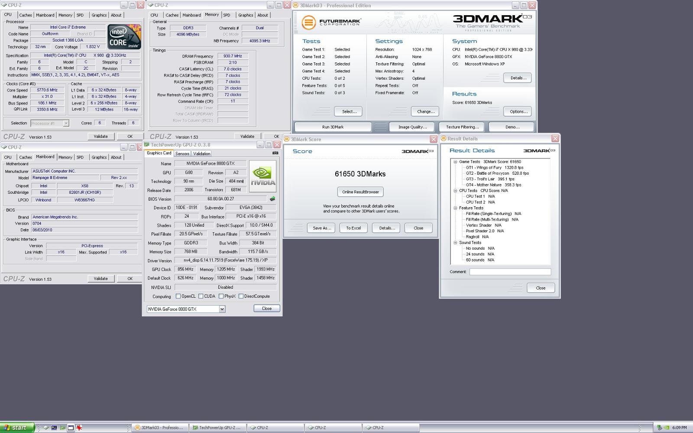693x433 pixels.
Task: Open the Caches tab in CPU-Z CPU window
Action: point(26,15)
